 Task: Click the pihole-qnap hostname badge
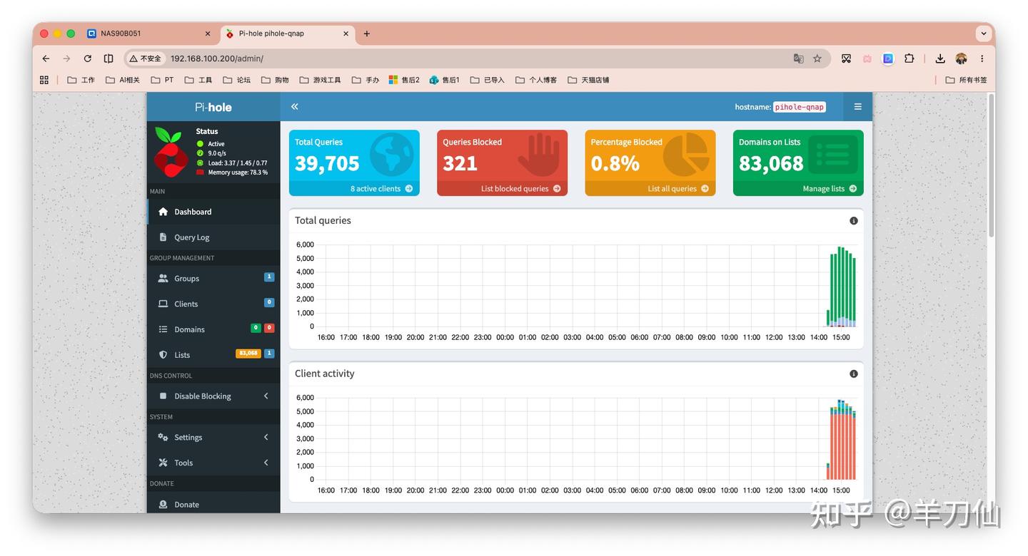coord(800,107)
